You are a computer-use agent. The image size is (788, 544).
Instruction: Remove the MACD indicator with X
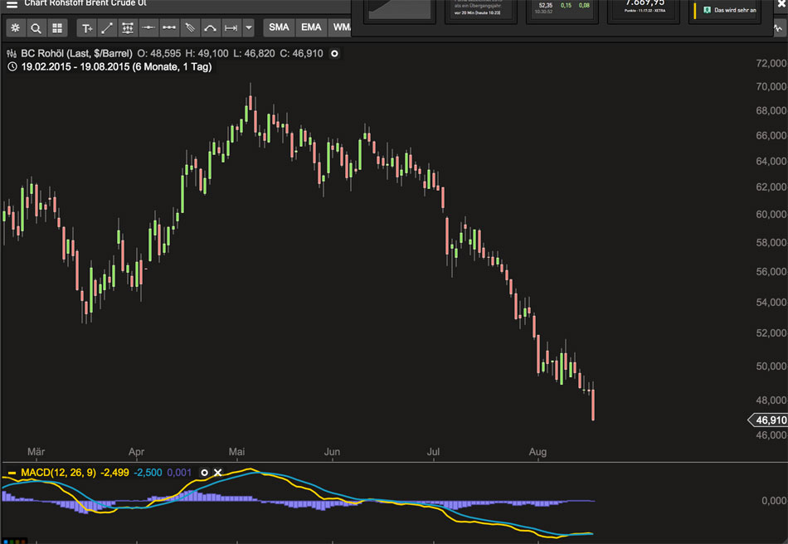tap(217, 472)
